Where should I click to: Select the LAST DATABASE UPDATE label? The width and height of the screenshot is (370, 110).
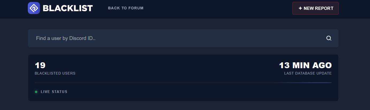point(308,73)
